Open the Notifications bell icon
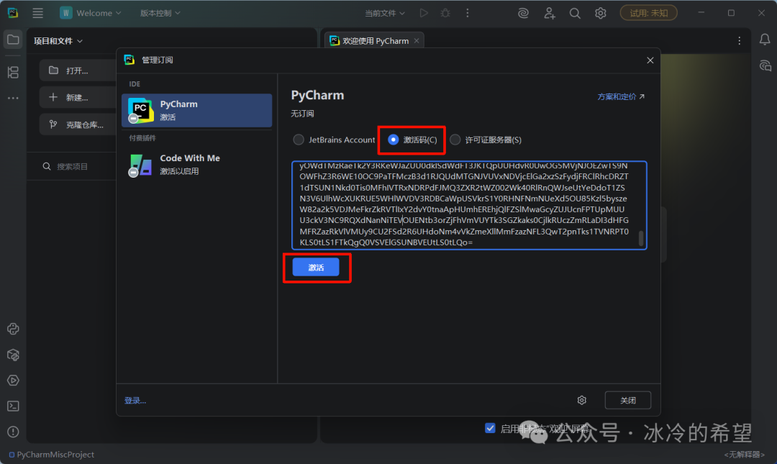Screen dimensions: 777x464 pos(765,40)
